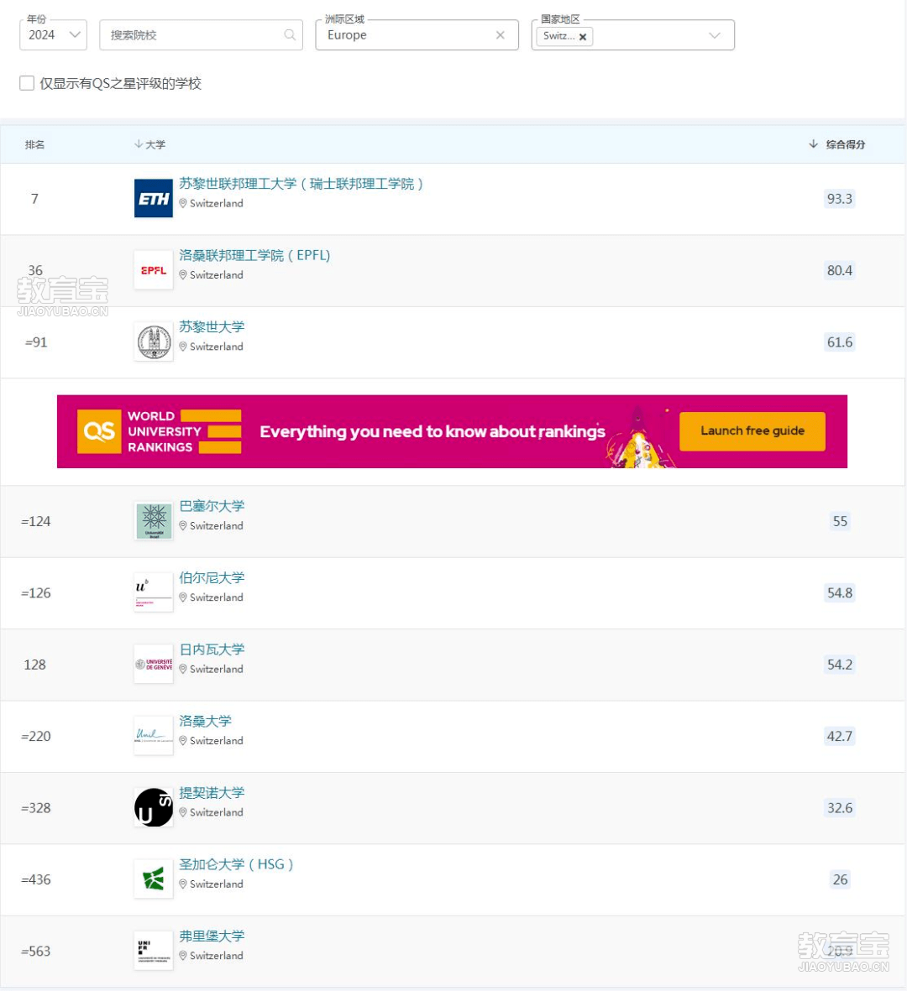This screenshot has height=991, width=907.
Task: Click the University of Zurich seal logo
Action: [x=153, y=342]
